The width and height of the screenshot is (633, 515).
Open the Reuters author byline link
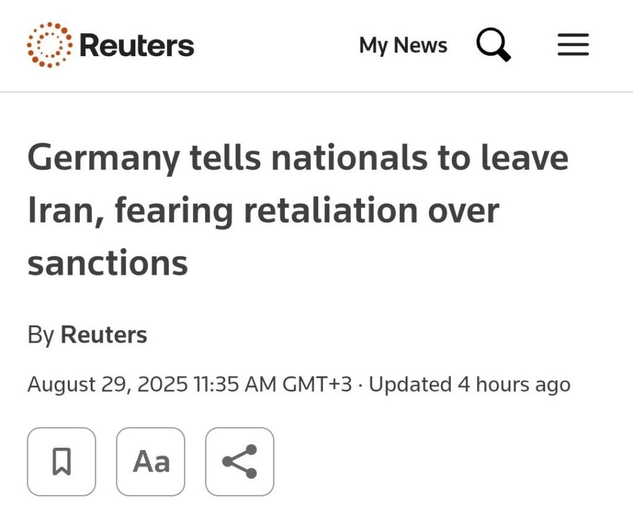click(104, 335)
